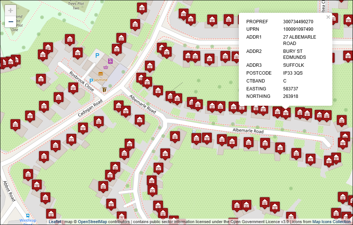The image size is (353, 225).
Task: Click the Winthrop Road bus stop icon
Action: 28,216
